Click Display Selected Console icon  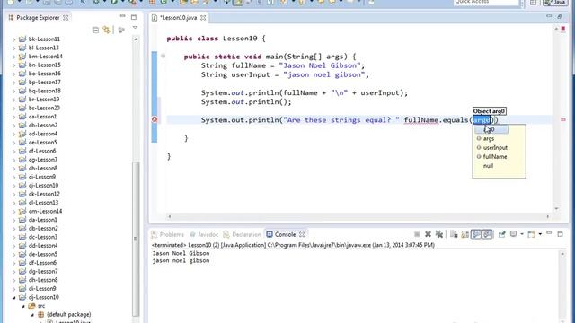(x=513, y=234)
